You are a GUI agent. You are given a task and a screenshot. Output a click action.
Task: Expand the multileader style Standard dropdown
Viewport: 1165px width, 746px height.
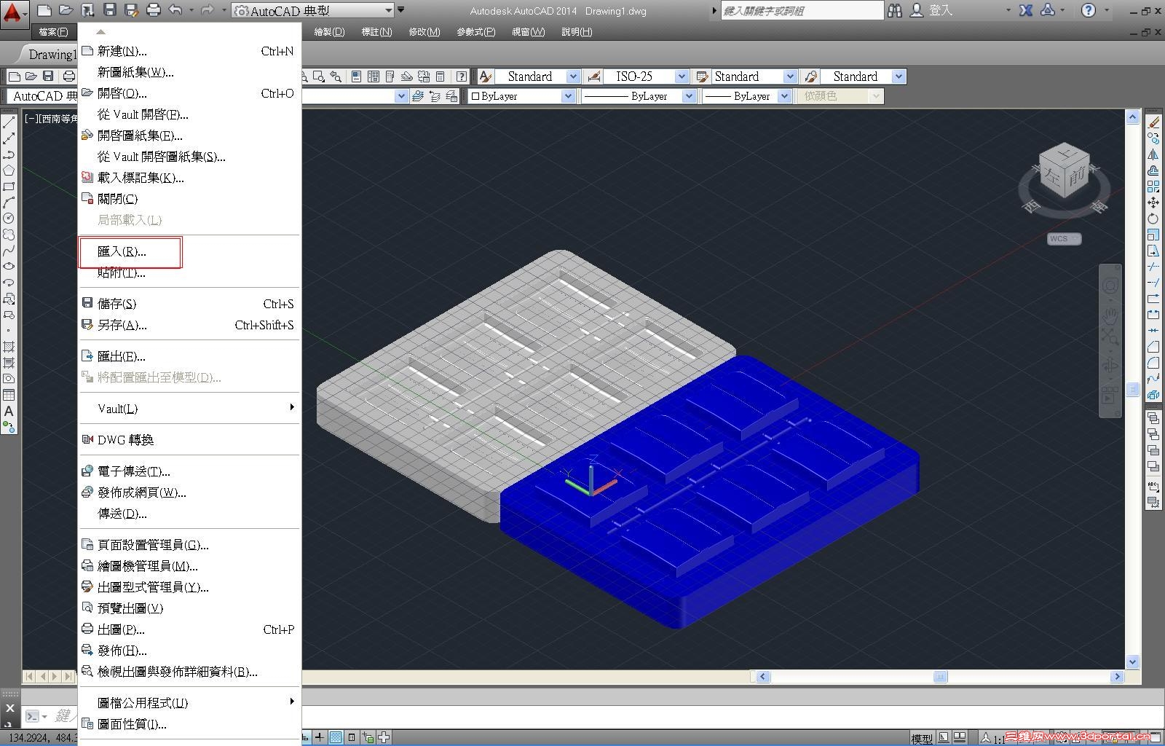point(899,76)
